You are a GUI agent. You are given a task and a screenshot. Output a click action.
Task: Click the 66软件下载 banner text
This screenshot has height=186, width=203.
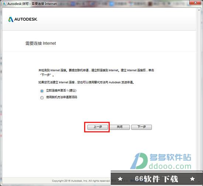tap(156, 179)
